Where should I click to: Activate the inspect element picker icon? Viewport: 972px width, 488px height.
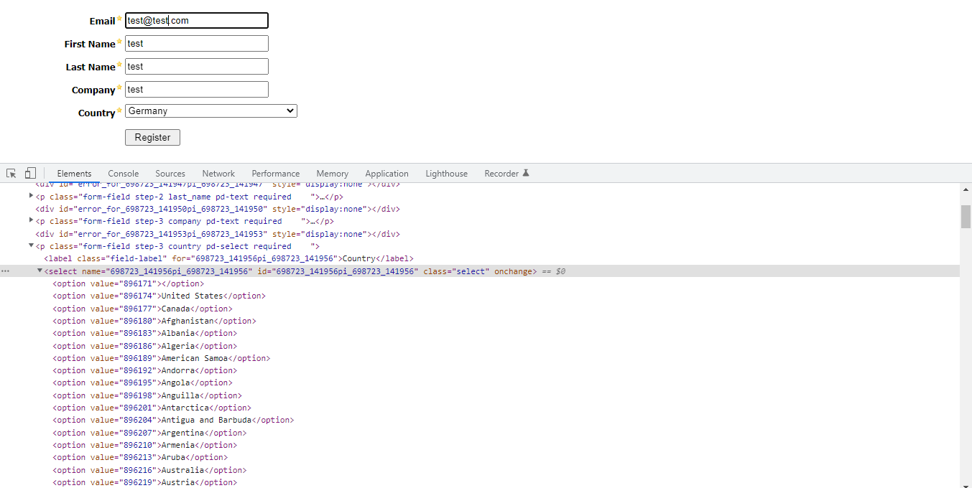coord(11,174)
